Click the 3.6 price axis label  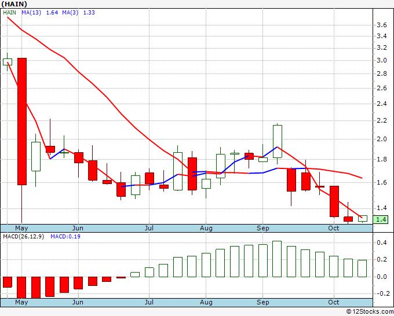(x=382, y=25)
